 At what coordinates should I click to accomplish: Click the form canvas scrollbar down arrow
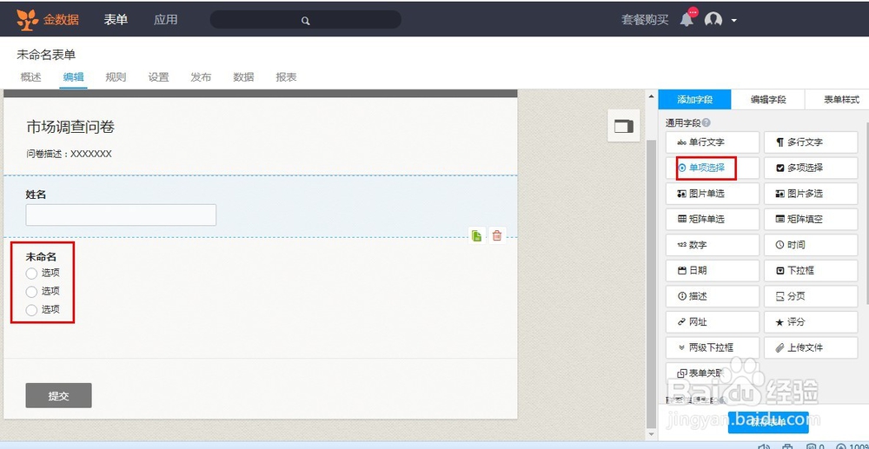pyautogui.click(x=651, y=434)
